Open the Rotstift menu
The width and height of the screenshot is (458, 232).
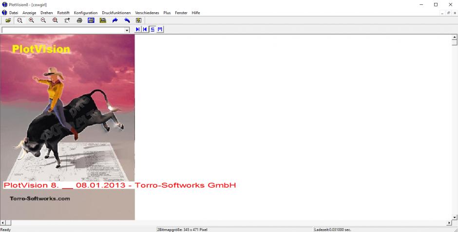tap(63, 13)
